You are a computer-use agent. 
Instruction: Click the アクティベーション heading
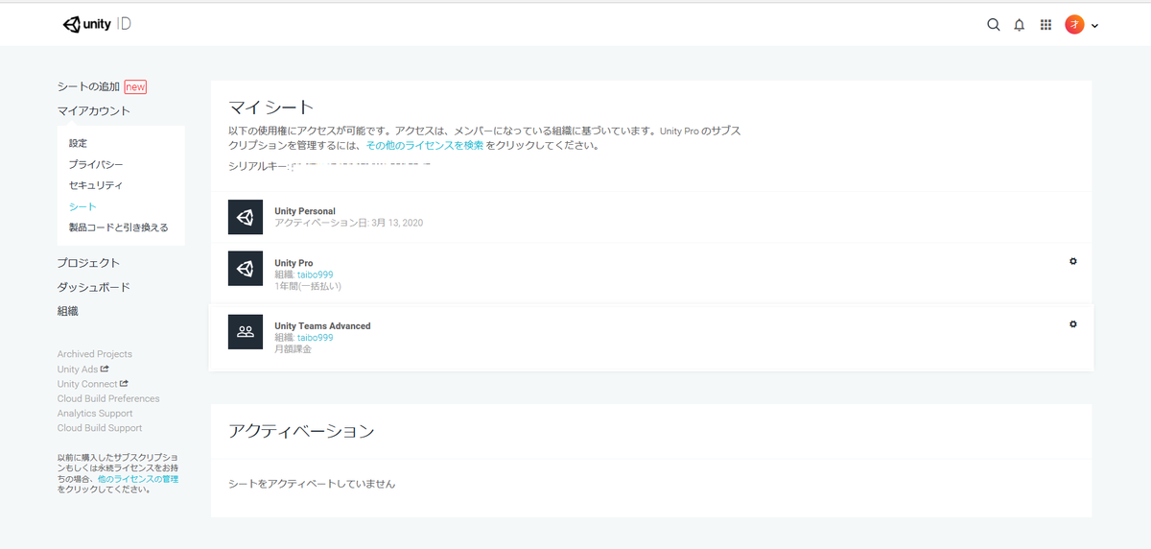coord(301,431)
